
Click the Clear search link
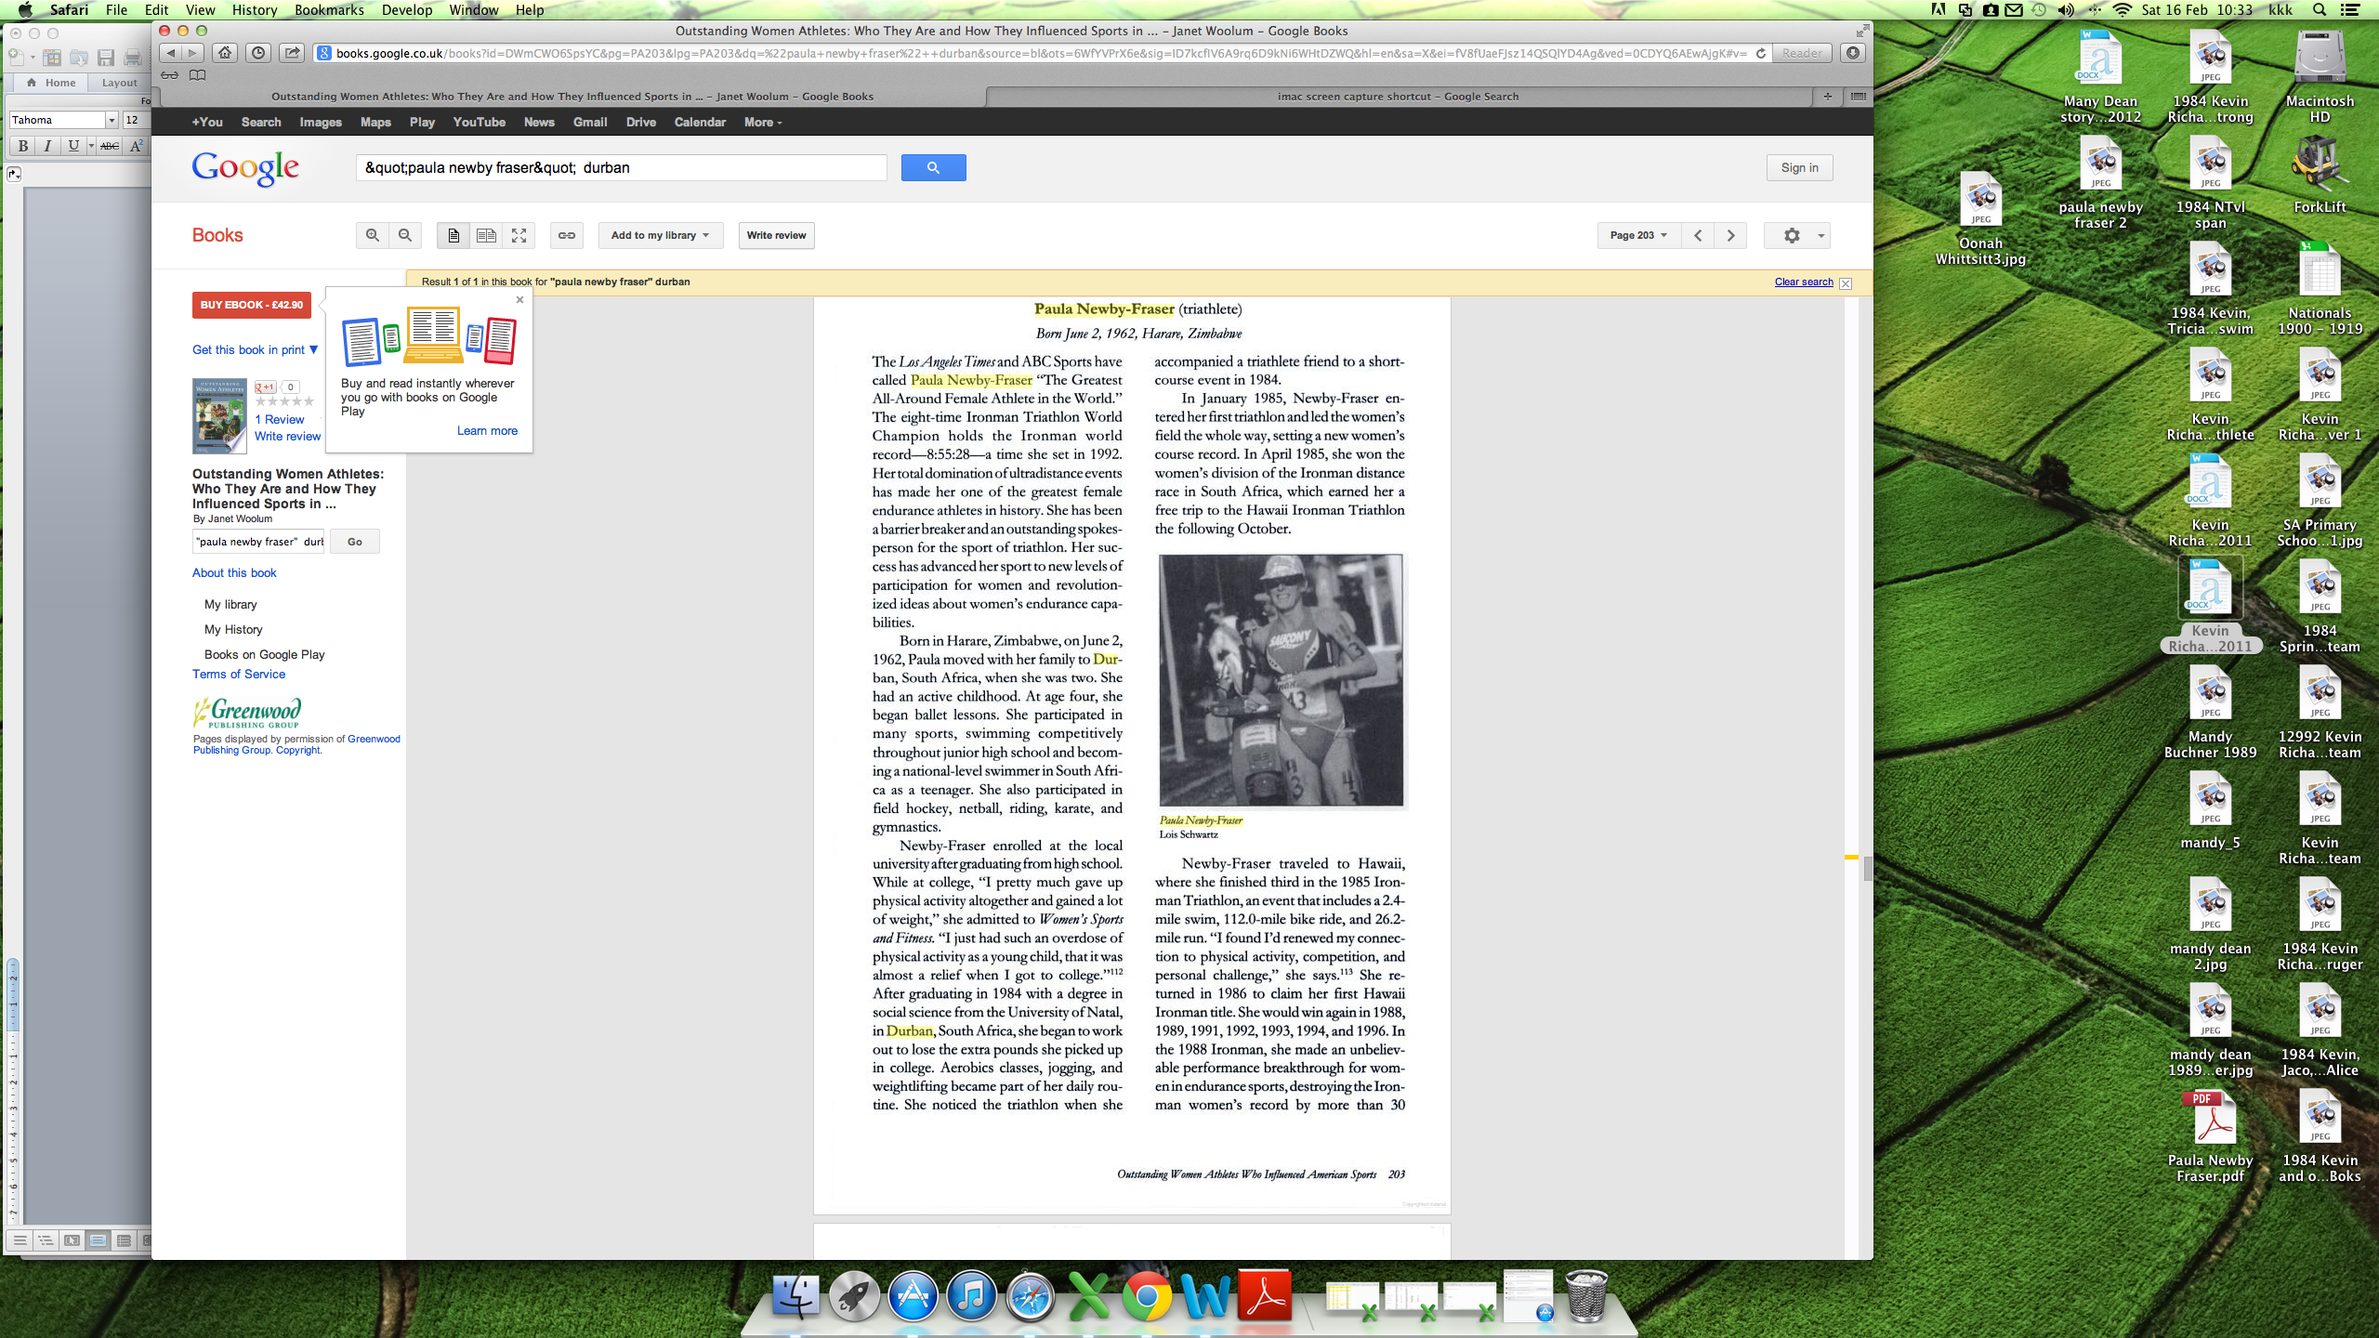[1803, 282]
